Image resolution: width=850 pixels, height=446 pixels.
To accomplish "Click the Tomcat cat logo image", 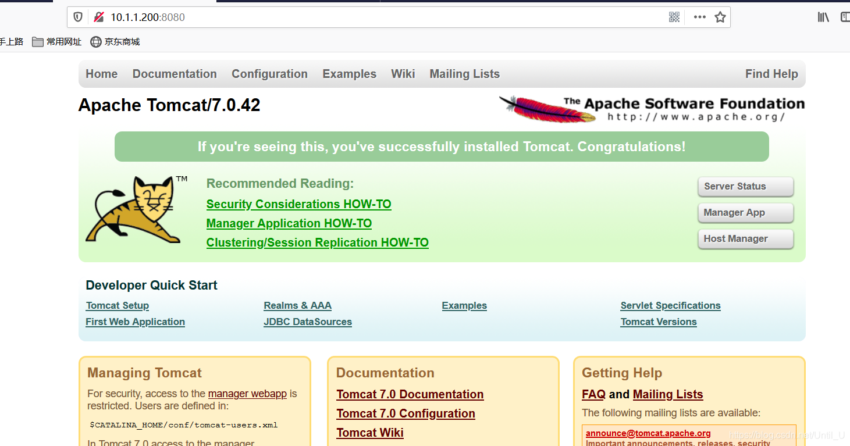I will coord(137,209).
